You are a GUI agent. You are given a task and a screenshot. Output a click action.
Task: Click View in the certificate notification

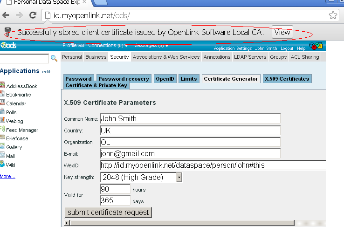282,32
